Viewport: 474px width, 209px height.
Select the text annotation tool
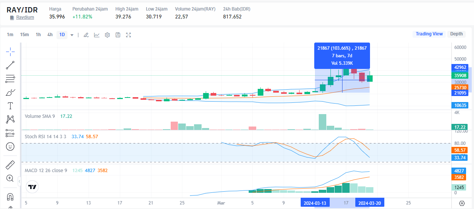tap(10, 106)
